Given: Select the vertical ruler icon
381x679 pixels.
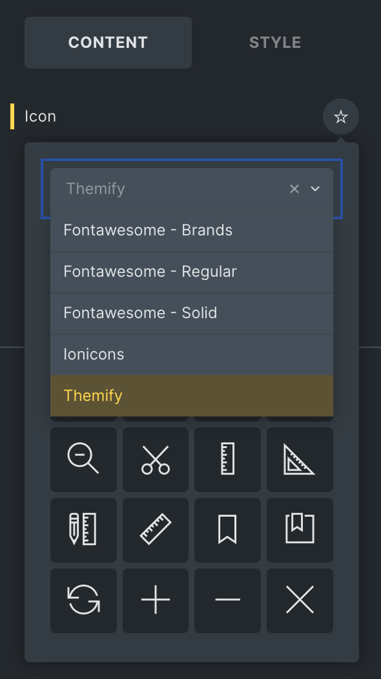Looking at the screenshot, I should (227, 459).
